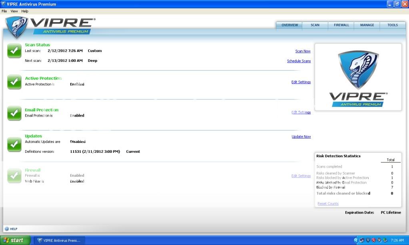The image size is (409, 245).
Task: Switch to the Scan tab
Action: pyautogui.click(x=315, y=25)
